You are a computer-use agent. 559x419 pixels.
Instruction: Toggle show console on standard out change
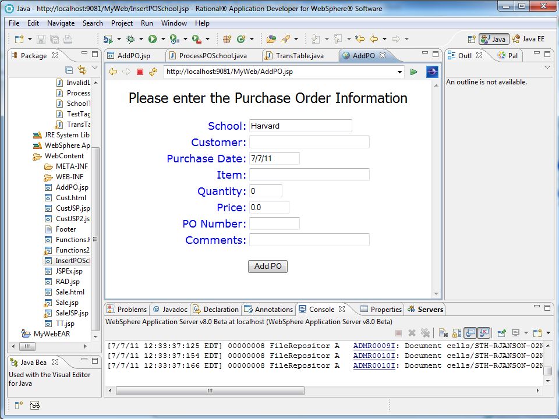pyautogui.click(x=470, y=333)
